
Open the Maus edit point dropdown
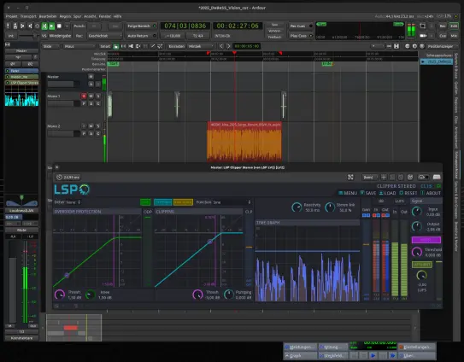pyautogui.click(x=79, y=46)
